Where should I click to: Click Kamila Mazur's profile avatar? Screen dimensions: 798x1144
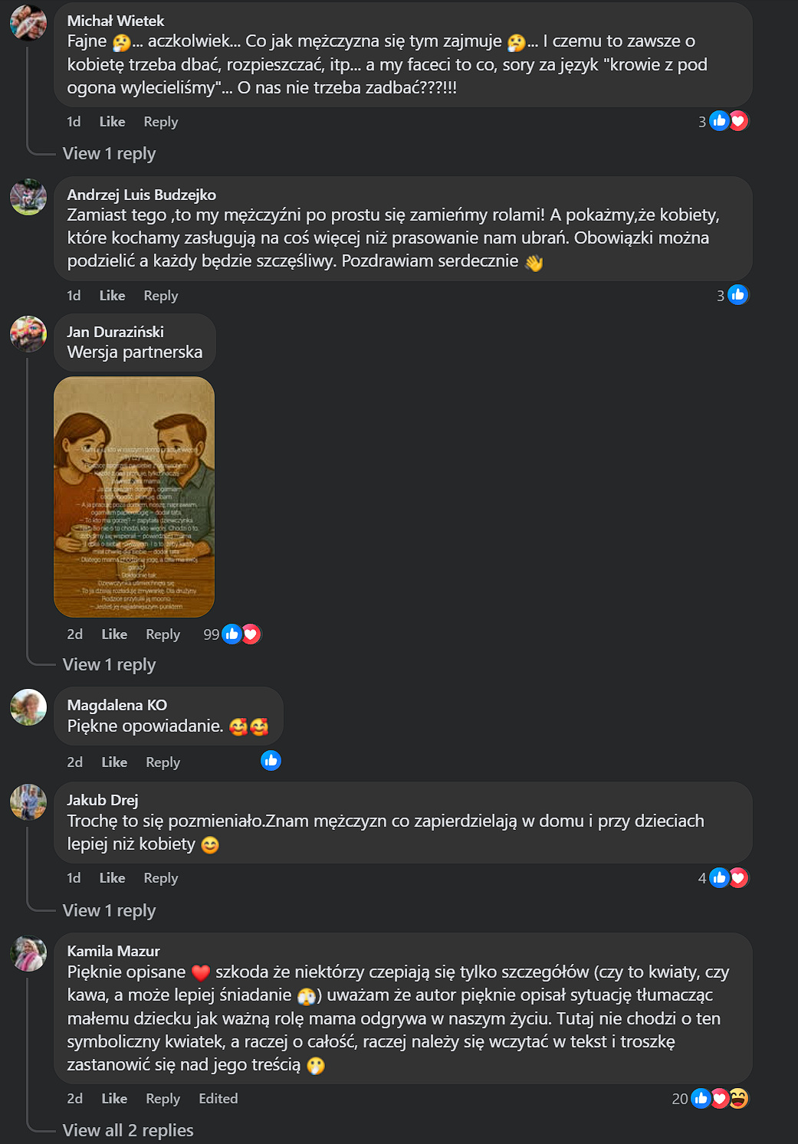tap(28, 952)
